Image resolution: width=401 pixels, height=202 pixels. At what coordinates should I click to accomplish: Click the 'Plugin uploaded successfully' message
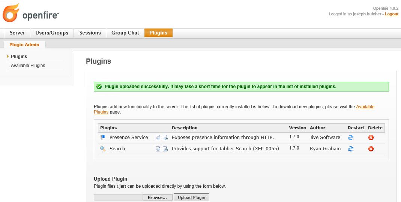[x=221, y=87]
